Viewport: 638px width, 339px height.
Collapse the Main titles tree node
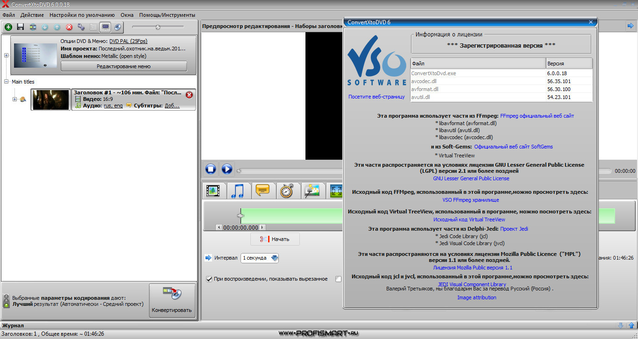pos(7,82)
